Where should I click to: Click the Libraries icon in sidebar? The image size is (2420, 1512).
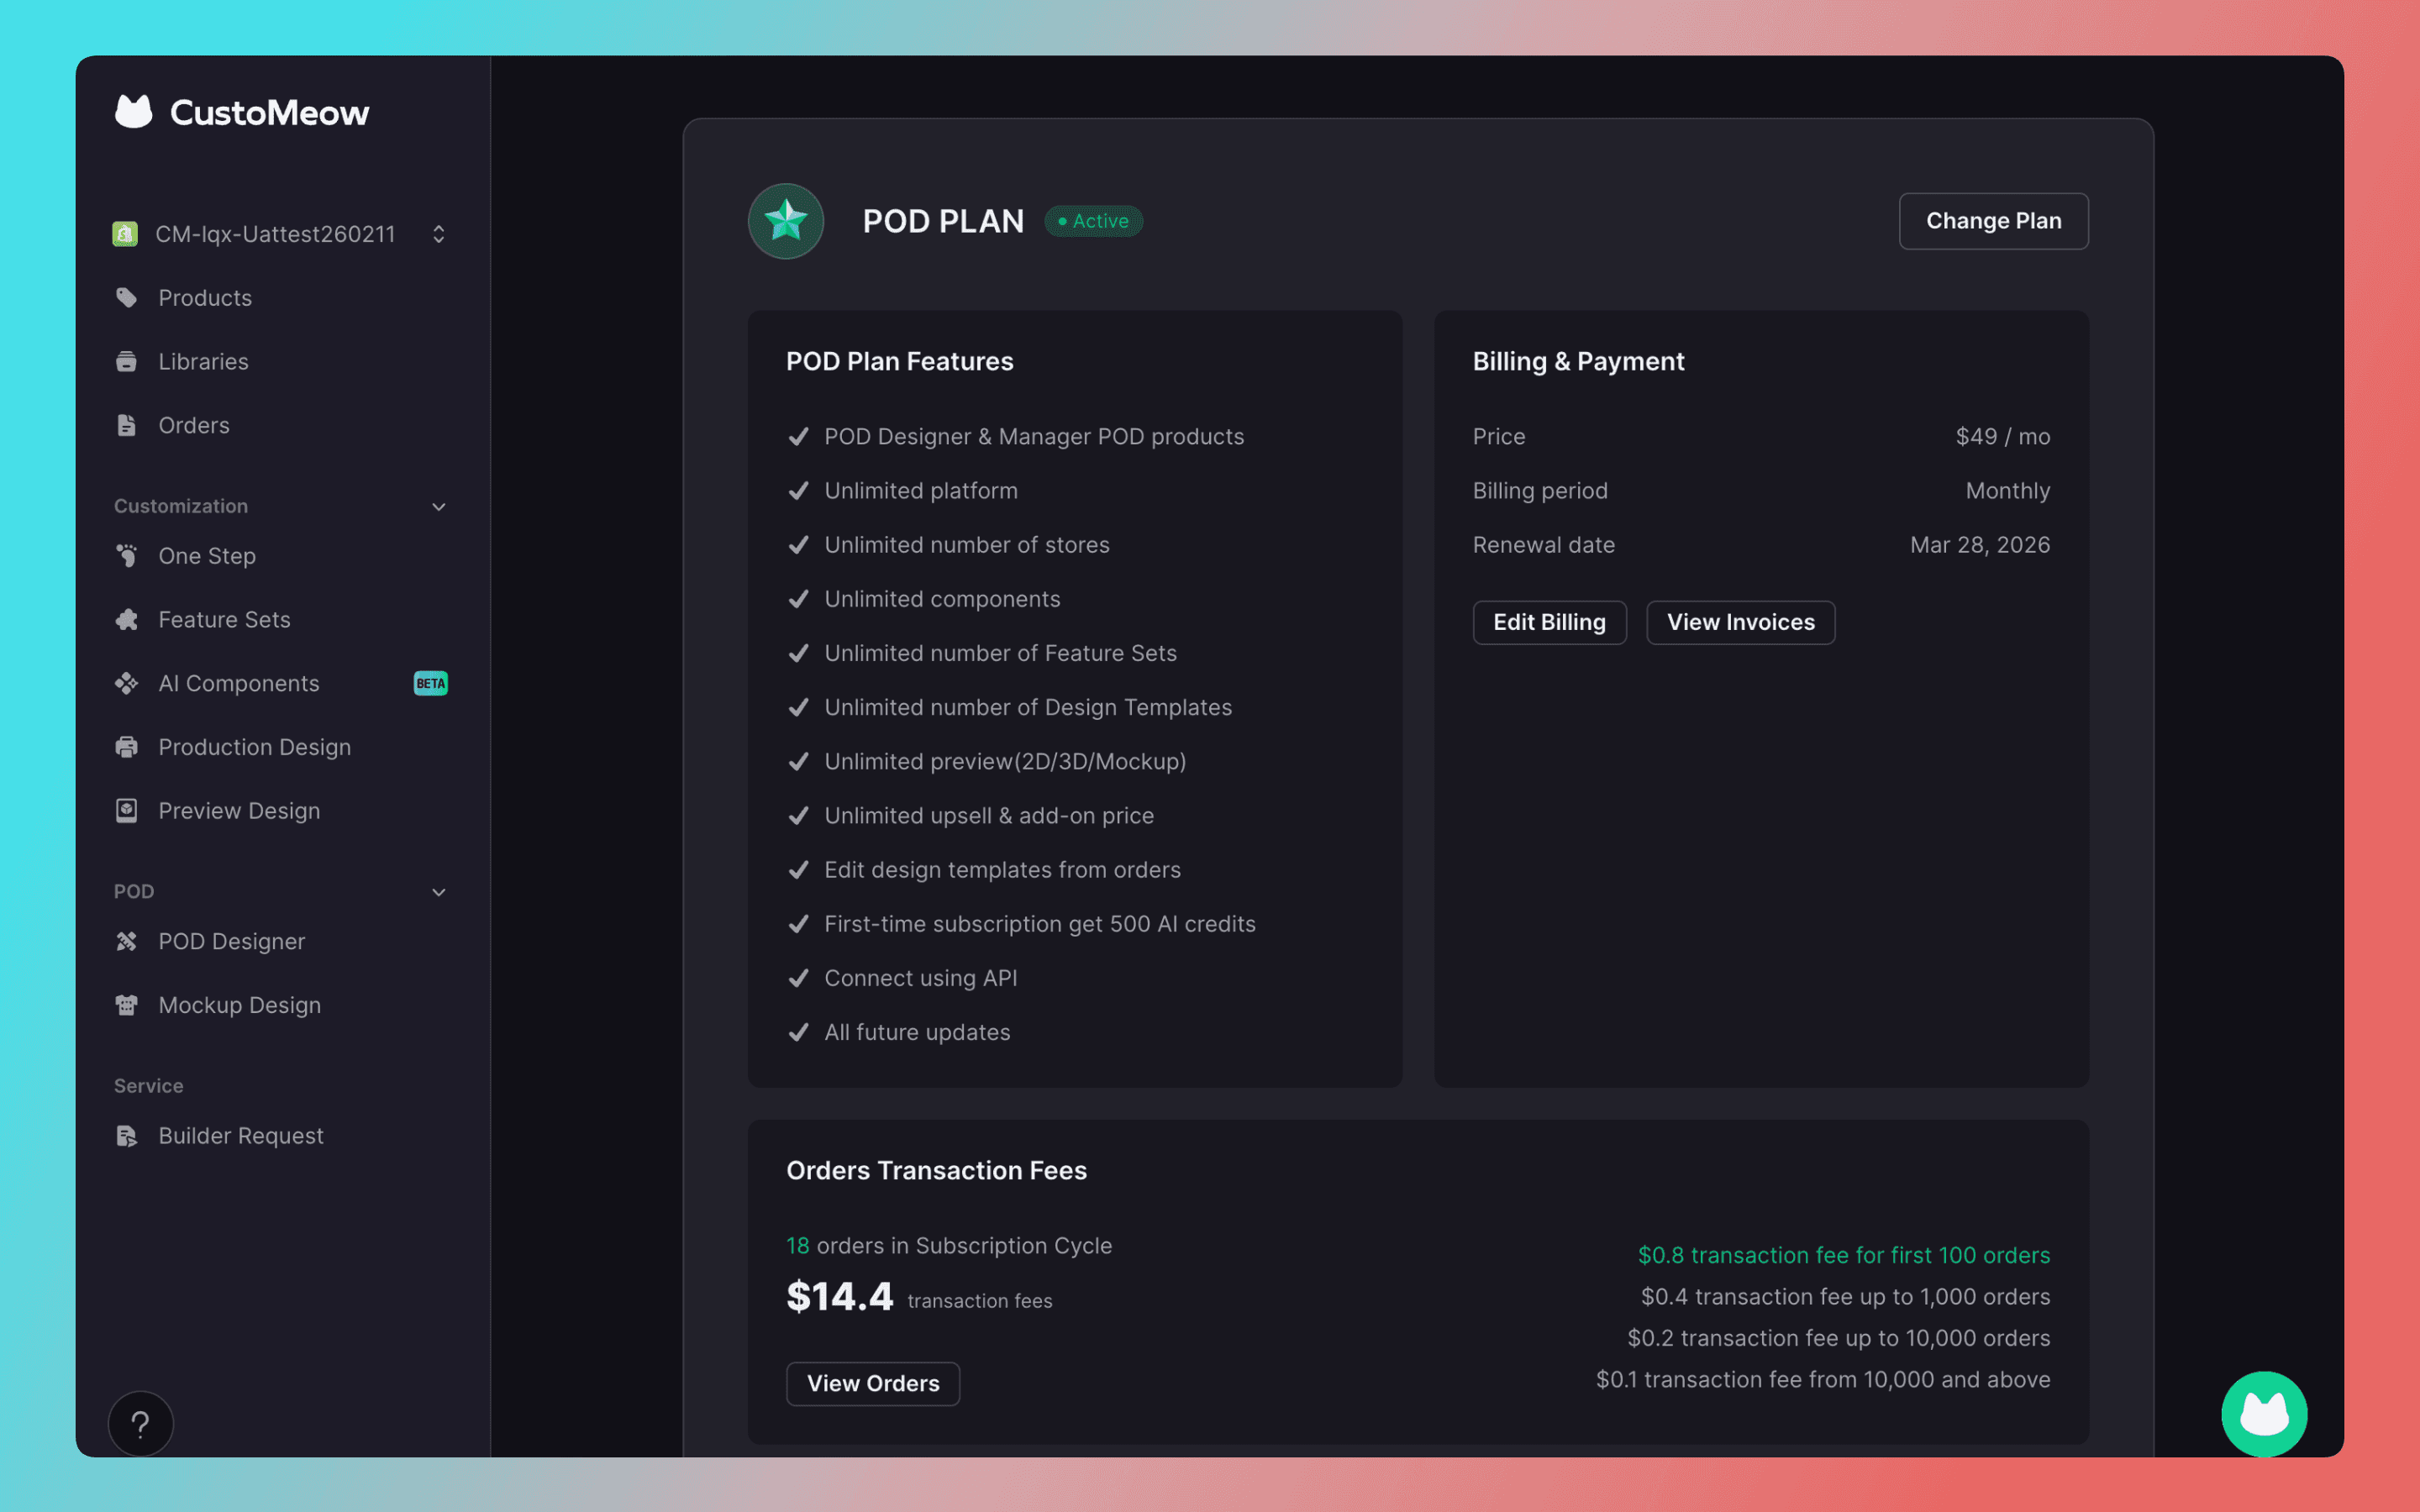[x=126, y=362]
